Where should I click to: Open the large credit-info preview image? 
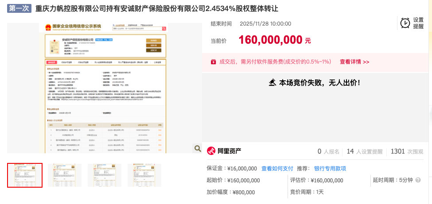105,88
